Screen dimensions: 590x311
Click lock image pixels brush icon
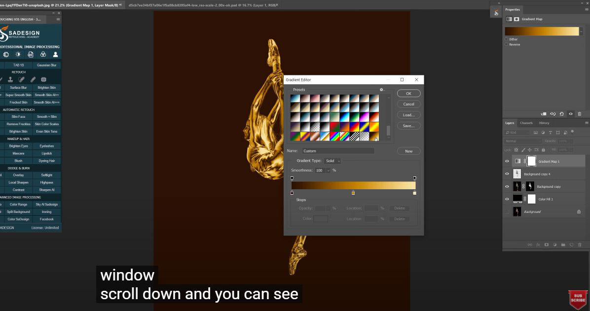click(x=523, y=150)
